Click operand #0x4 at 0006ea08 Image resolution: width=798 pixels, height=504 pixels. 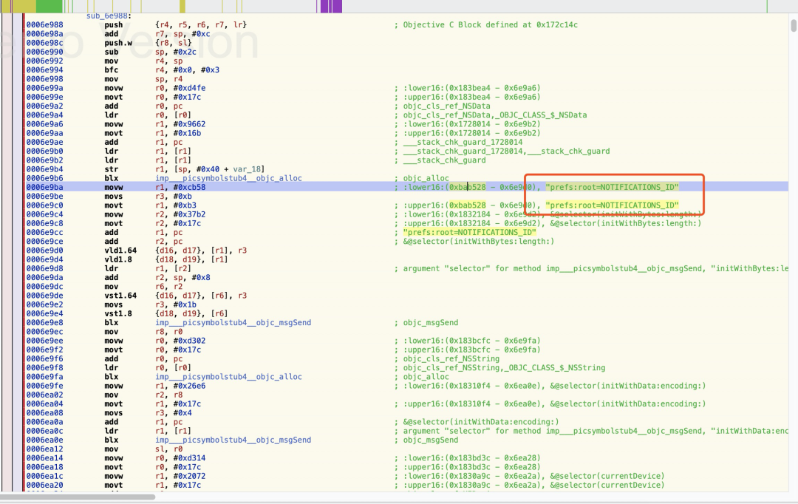tap(183, 413)
